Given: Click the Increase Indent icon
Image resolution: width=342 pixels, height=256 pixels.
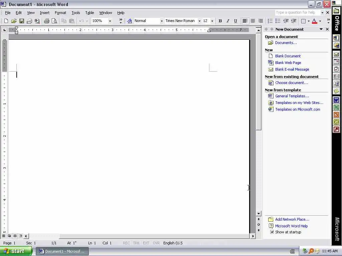Looking at the screenshot, I should point(294,21).
